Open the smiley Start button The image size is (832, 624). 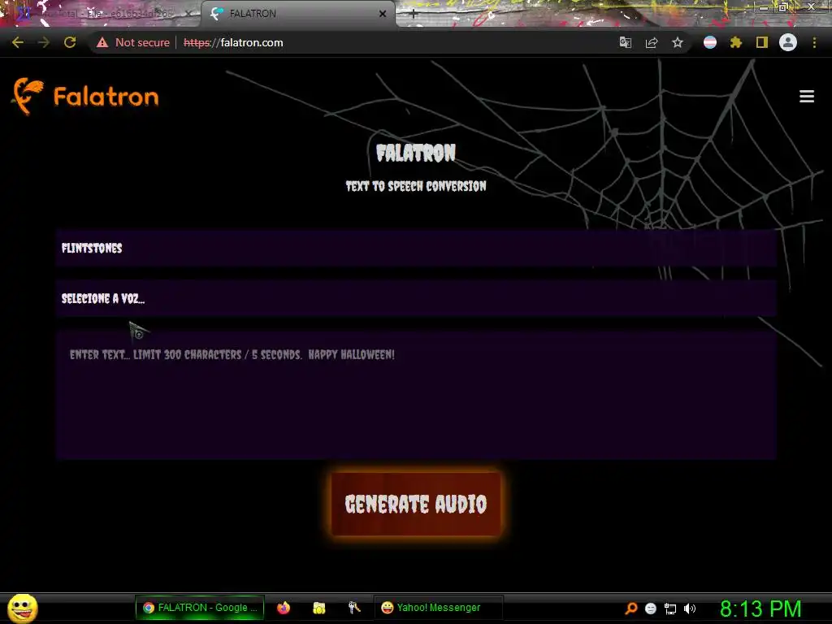[22, 608]
